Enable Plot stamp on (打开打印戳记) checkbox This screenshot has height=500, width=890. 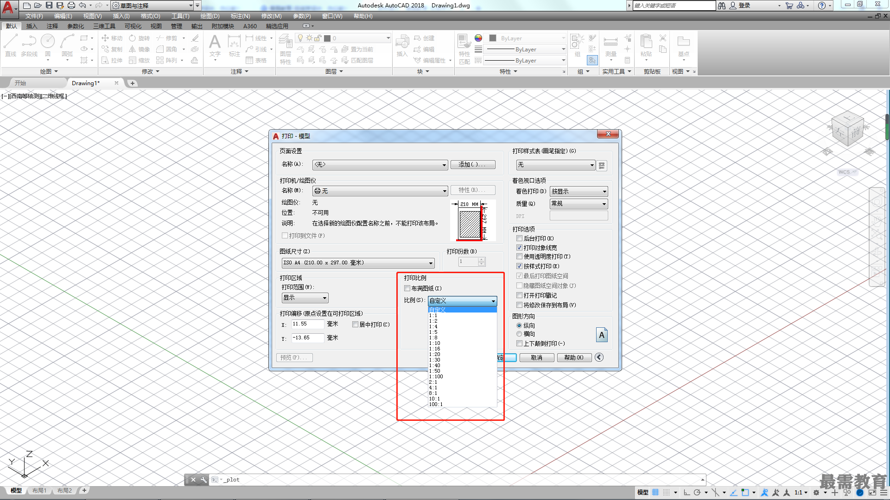[519, 295]
